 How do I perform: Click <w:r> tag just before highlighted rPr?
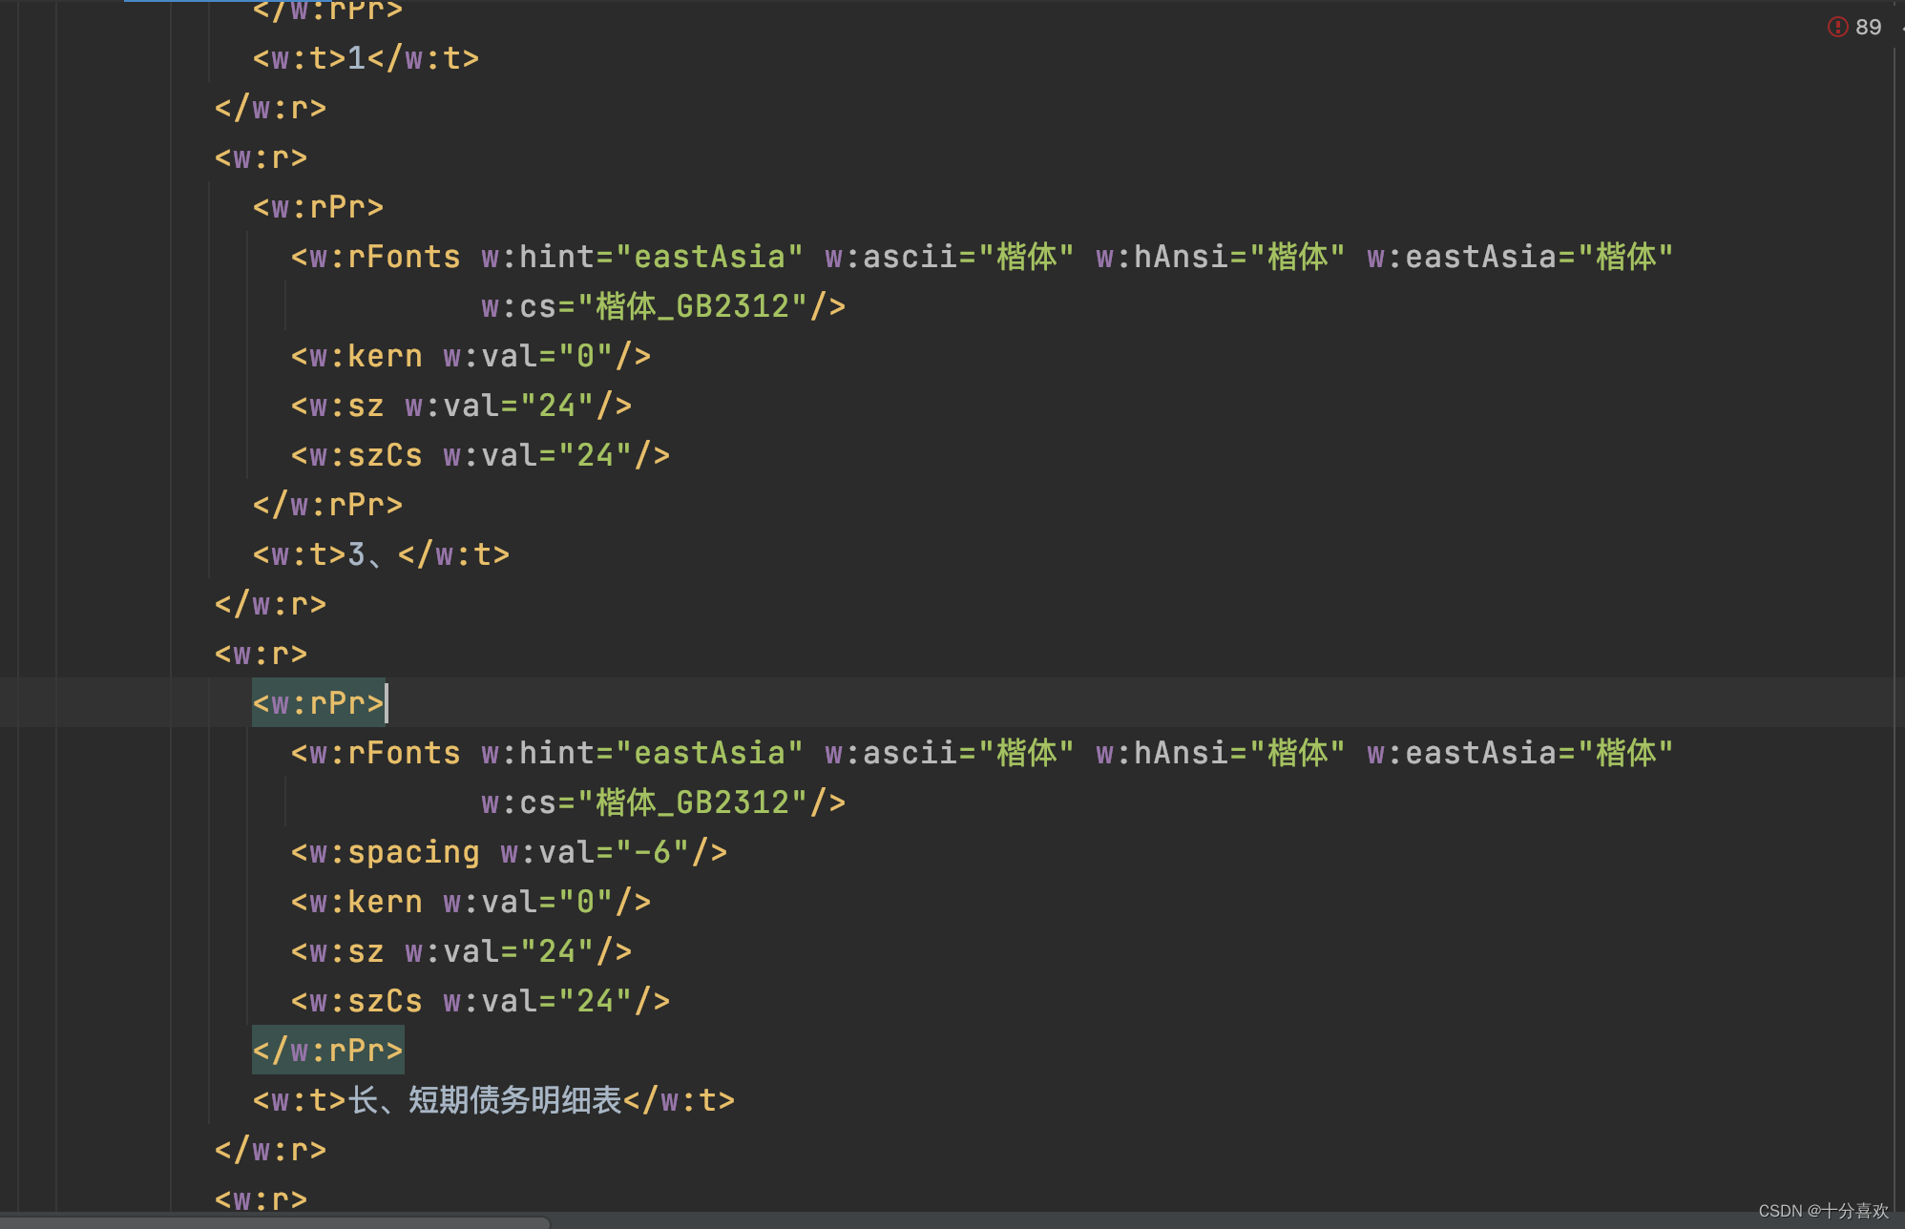tap(261, 654)
